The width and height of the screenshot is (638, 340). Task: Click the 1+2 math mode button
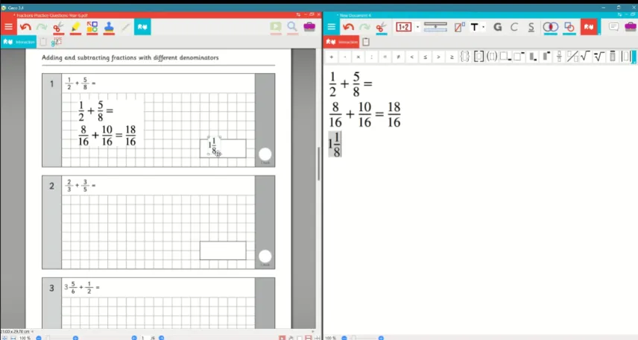point(404,28)
